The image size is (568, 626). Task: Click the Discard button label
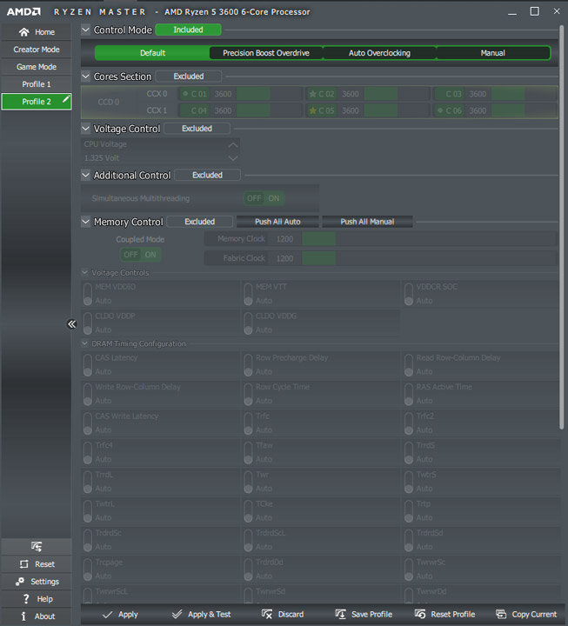tap(291, 615)
